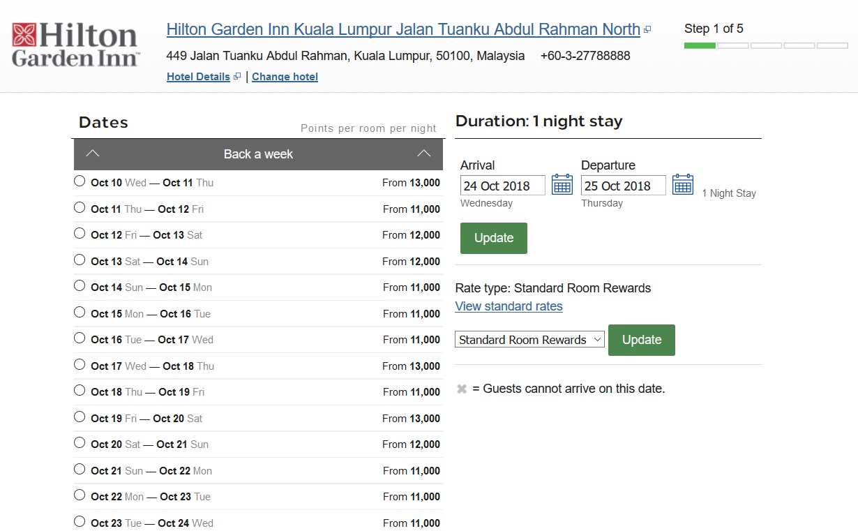This screenshot has height=531, width=858.
Task: Open the Standard Room Rewards dropdown
Action: click(x=529, y=340)
